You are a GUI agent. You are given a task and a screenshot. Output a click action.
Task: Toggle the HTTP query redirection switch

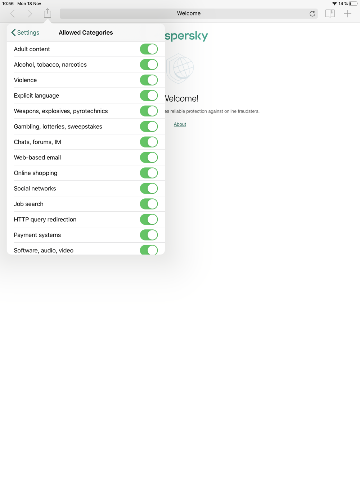pyautogui.click(x=149, y=220)
